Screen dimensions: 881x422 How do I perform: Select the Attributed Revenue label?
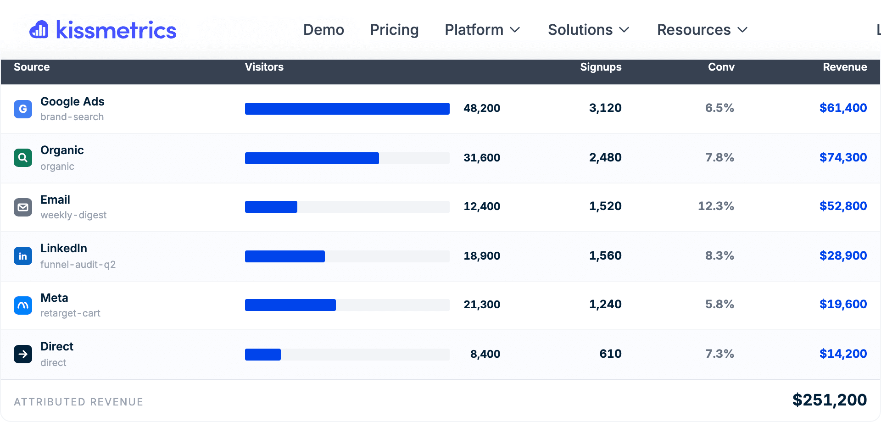78,402
